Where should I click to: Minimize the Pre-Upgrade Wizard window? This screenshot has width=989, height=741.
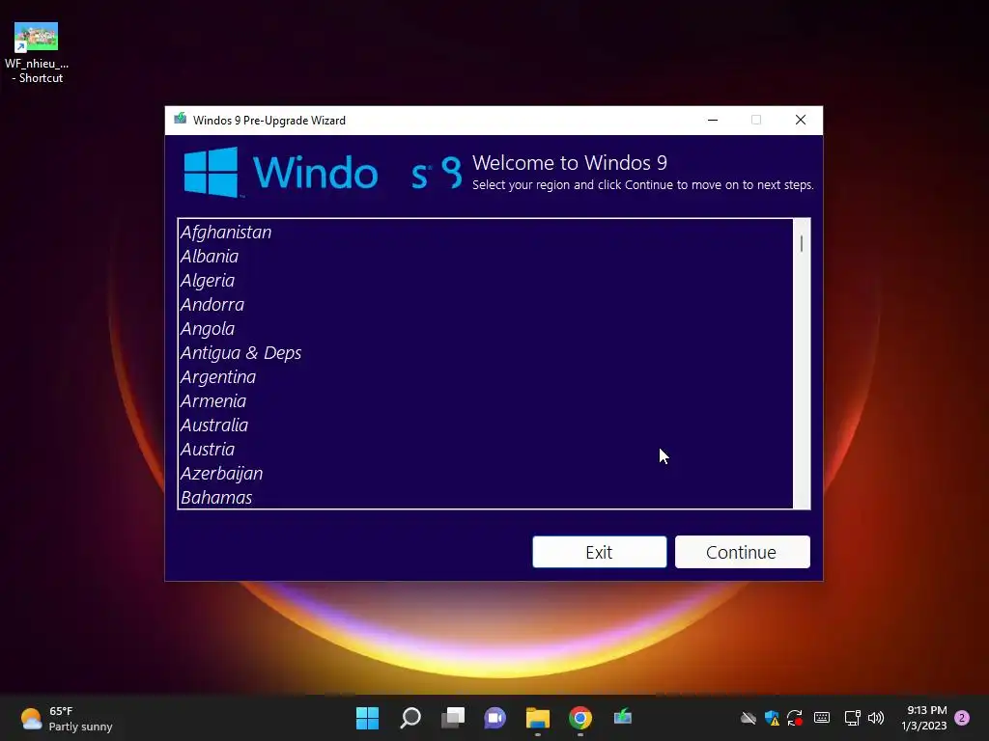pyautogui.click(x=713, y=120)
